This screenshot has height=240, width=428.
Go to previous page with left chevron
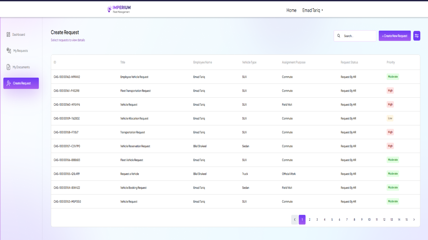click(x=295, y=220)
